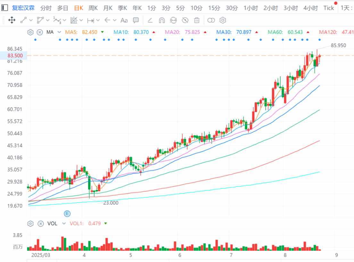Select the move/pan crosshair tool
Image resolution: width=354 pixels, height=262 pixels.
pyautogui.click(x=12, y=20)
